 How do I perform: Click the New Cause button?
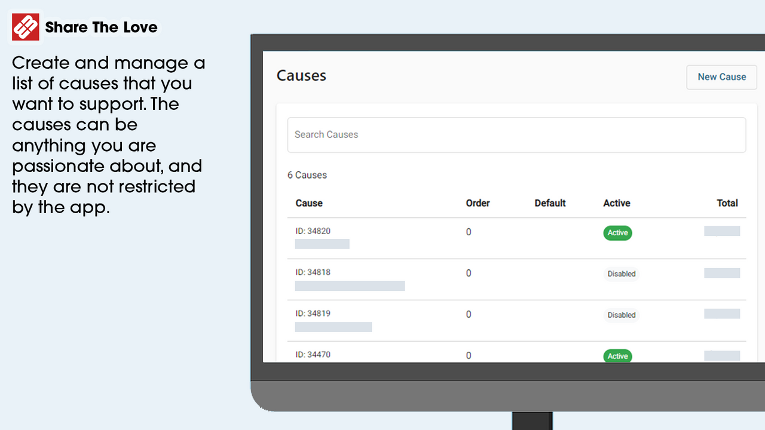pos(721,77)
